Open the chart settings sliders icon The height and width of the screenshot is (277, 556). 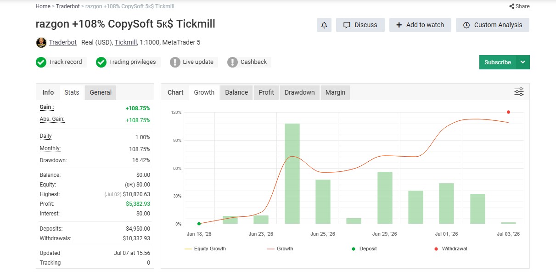pyautogui.click(x=519, y=92)
